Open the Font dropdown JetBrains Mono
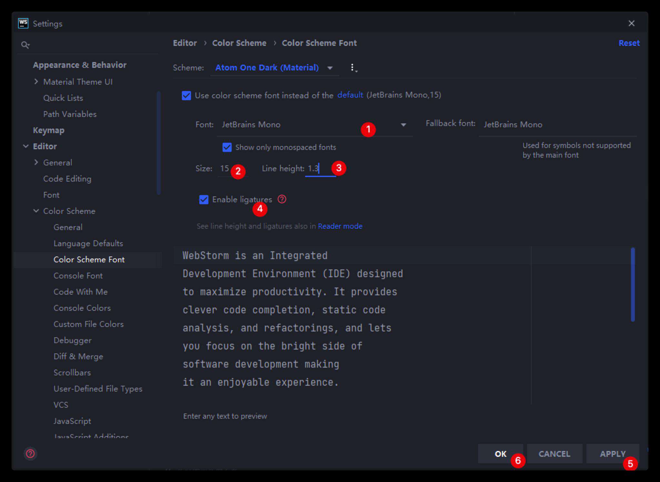This screenshot has height=482, width=660. (315, 125)
